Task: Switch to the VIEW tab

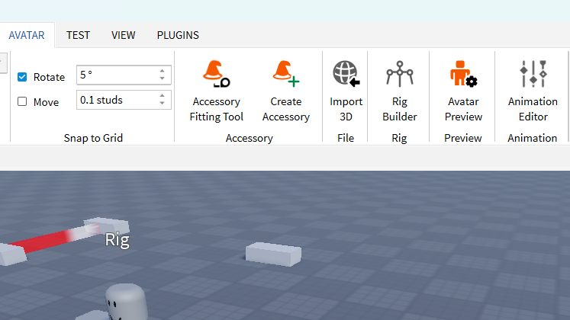Action: (124, 35)
